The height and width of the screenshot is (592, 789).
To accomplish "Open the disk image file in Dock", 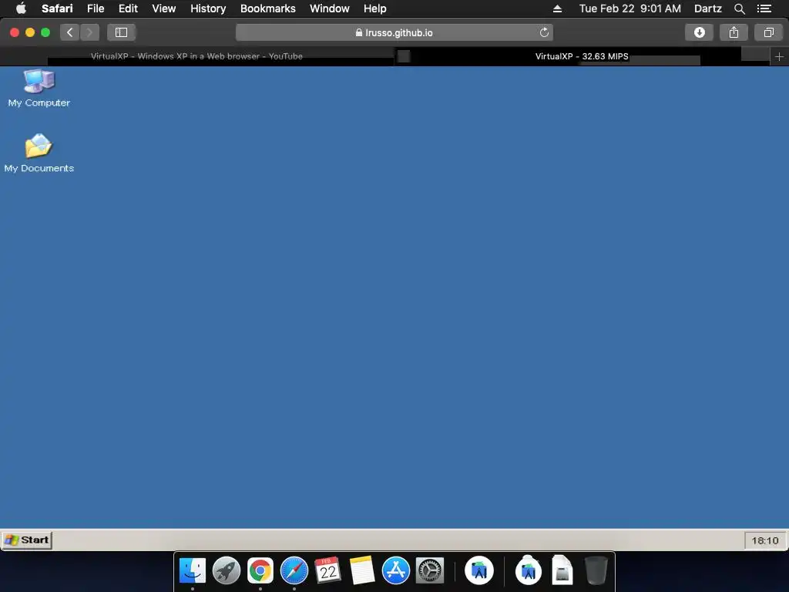I will click(x=562, y=570).
